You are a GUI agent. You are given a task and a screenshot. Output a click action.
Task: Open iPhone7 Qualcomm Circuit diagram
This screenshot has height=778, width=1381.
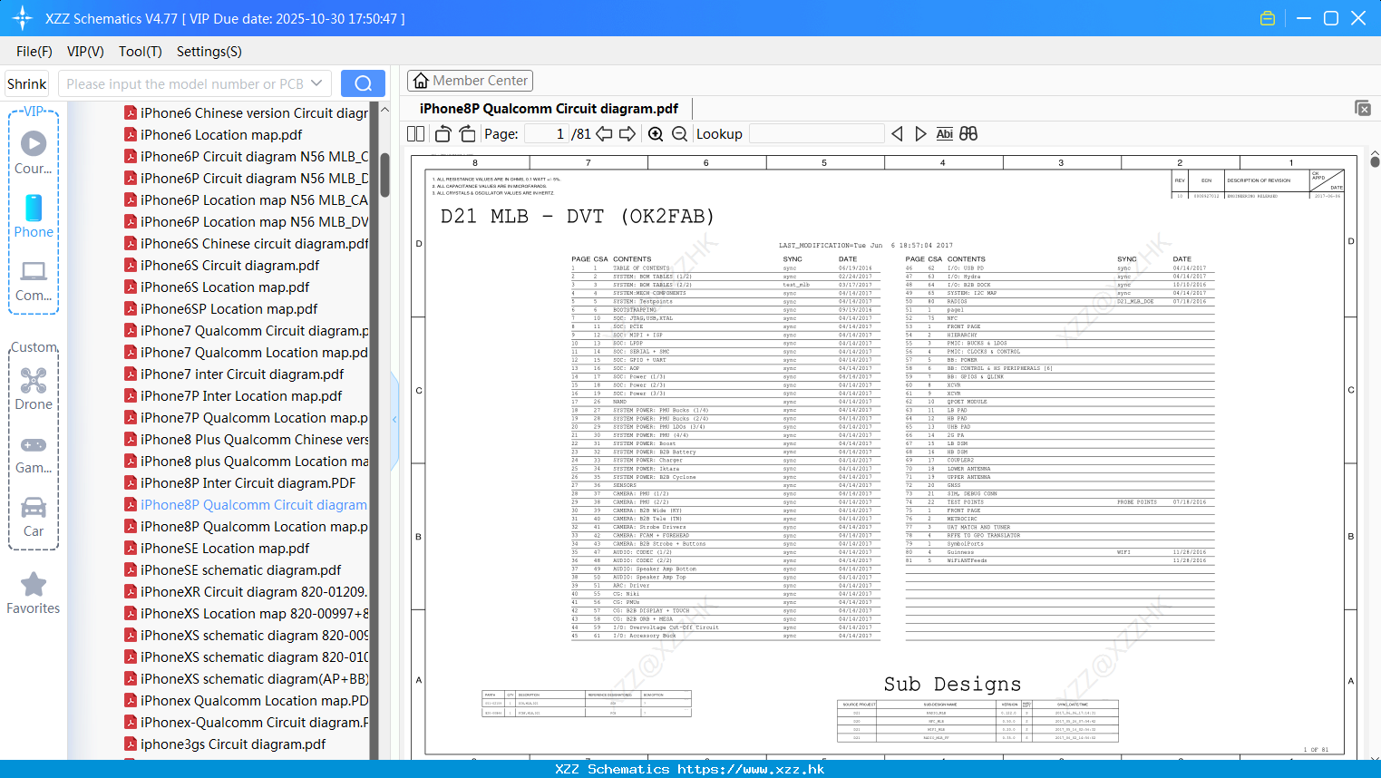click(x=246, y=331)
